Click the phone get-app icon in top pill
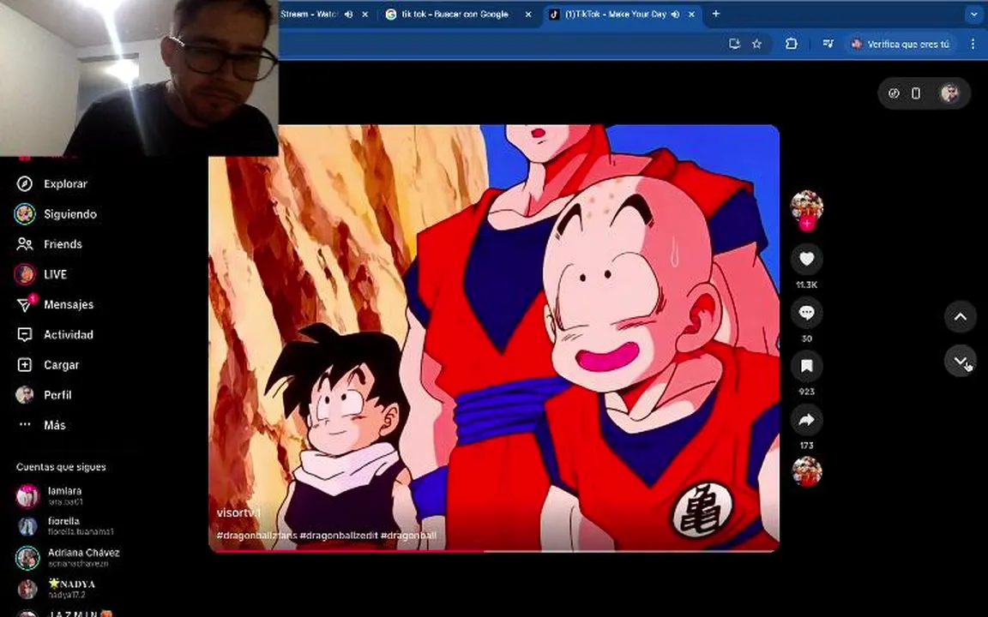This screenshot has width=988, height=617. pos(916,93)
